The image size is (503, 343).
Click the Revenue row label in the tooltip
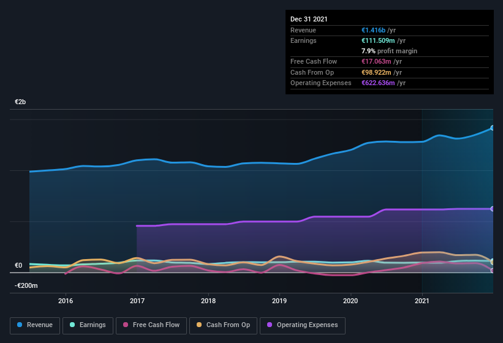[x=303, y=30]
